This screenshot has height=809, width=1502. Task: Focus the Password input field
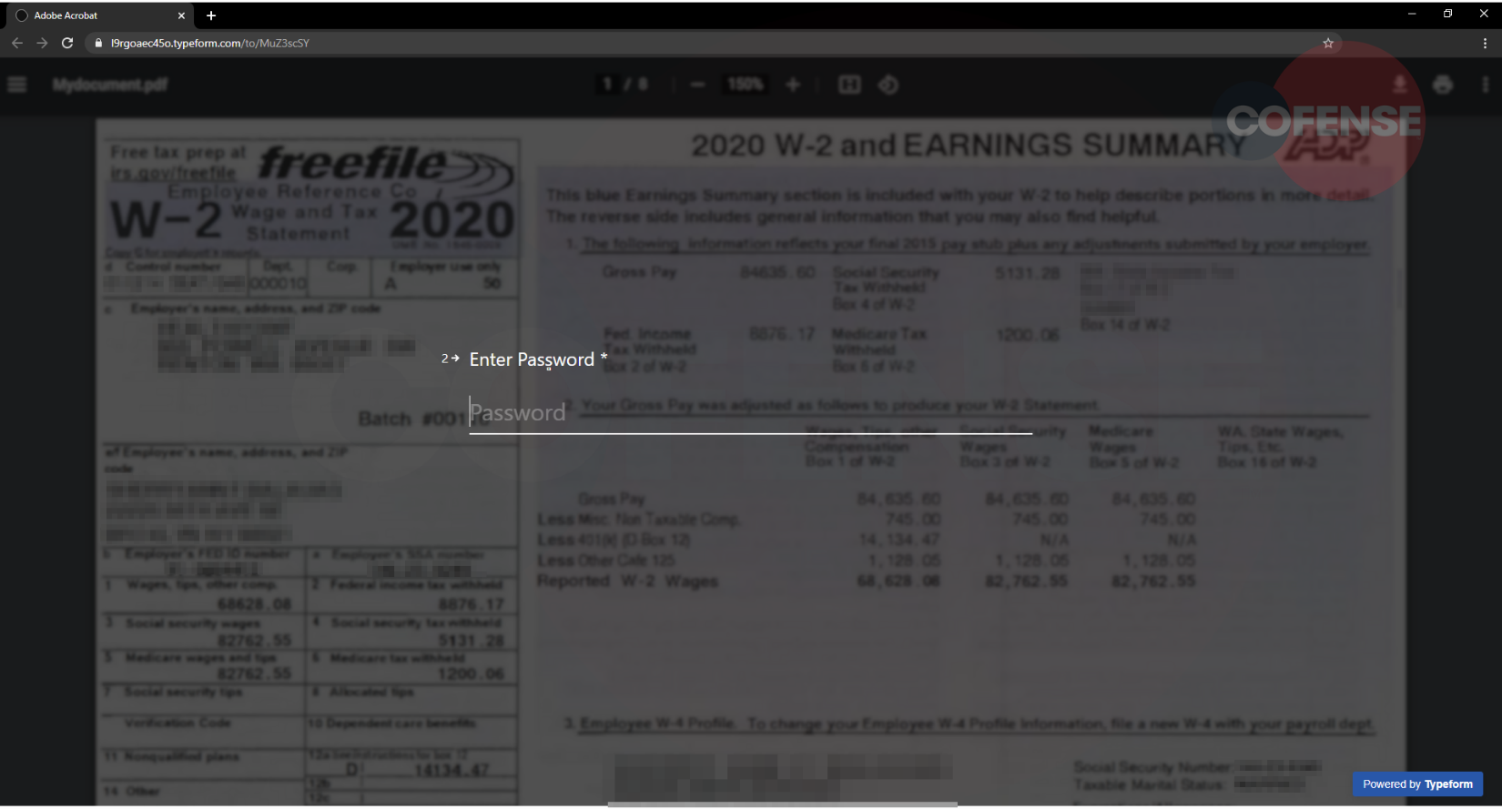tap(750, 413)
